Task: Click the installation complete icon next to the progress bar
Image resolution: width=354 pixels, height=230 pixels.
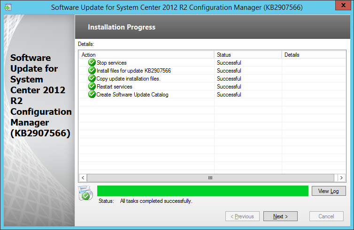Action: [85, 193]
